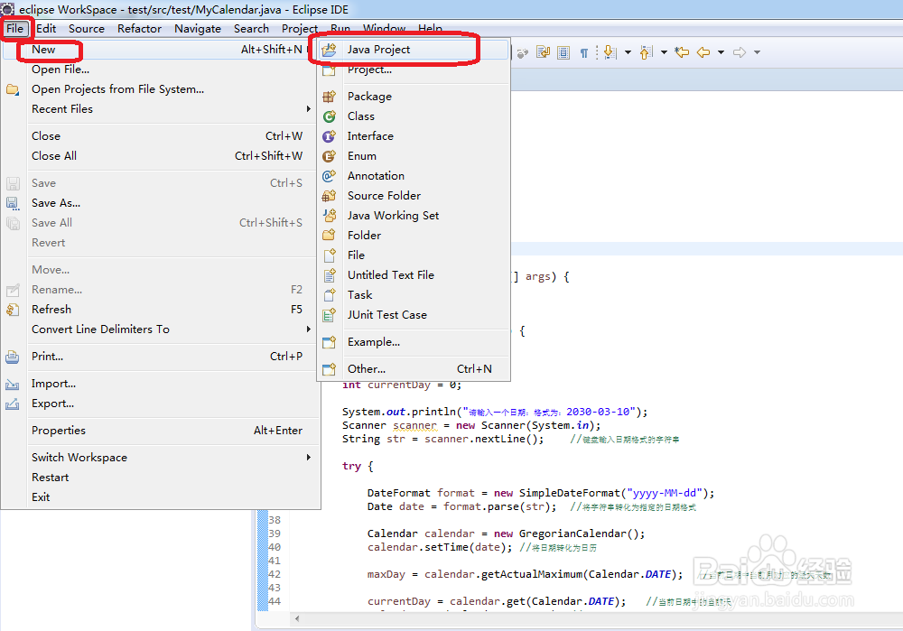903x631 pixels.
Task: Click the Back navigation arrow
Action: 703,52
